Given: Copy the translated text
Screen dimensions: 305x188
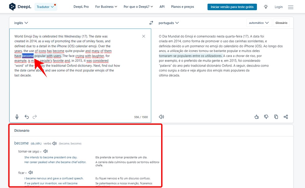Looking at the screenshot, I should click(276, 117).
